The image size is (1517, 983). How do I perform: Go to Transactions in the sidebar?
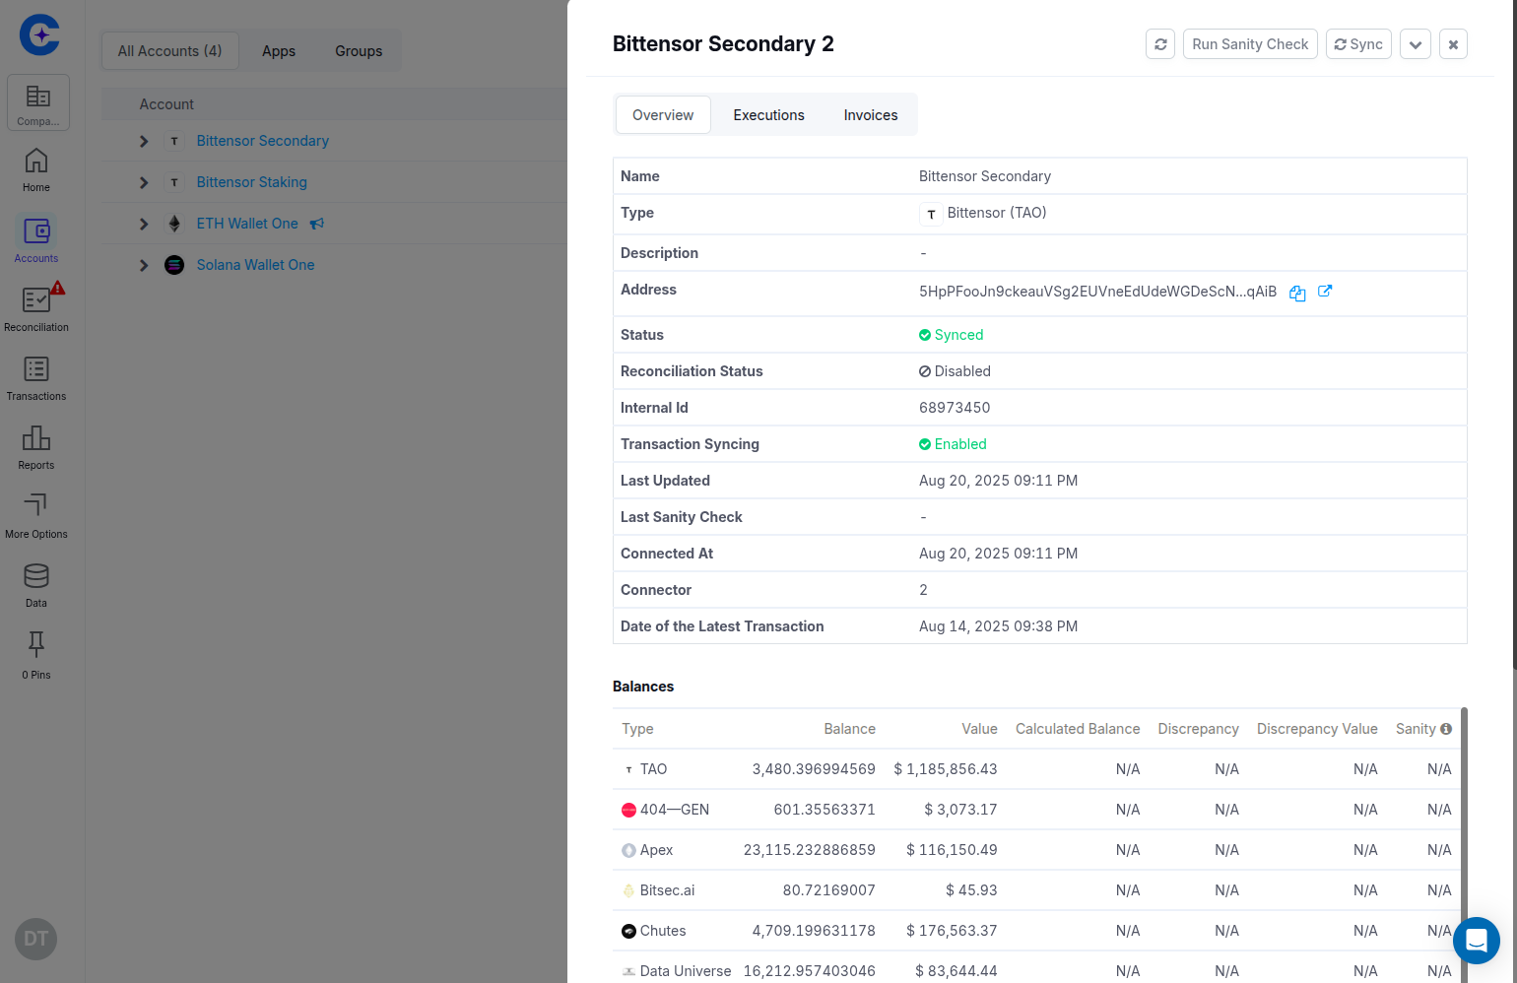point(36,377)
